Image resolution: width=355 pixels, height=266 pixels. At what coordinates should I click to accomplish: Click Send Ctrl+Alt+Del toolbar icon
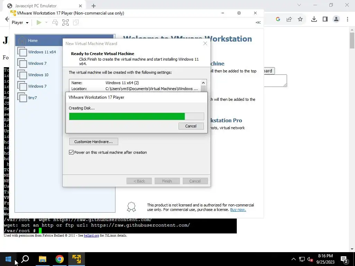(x=55, y=23)
